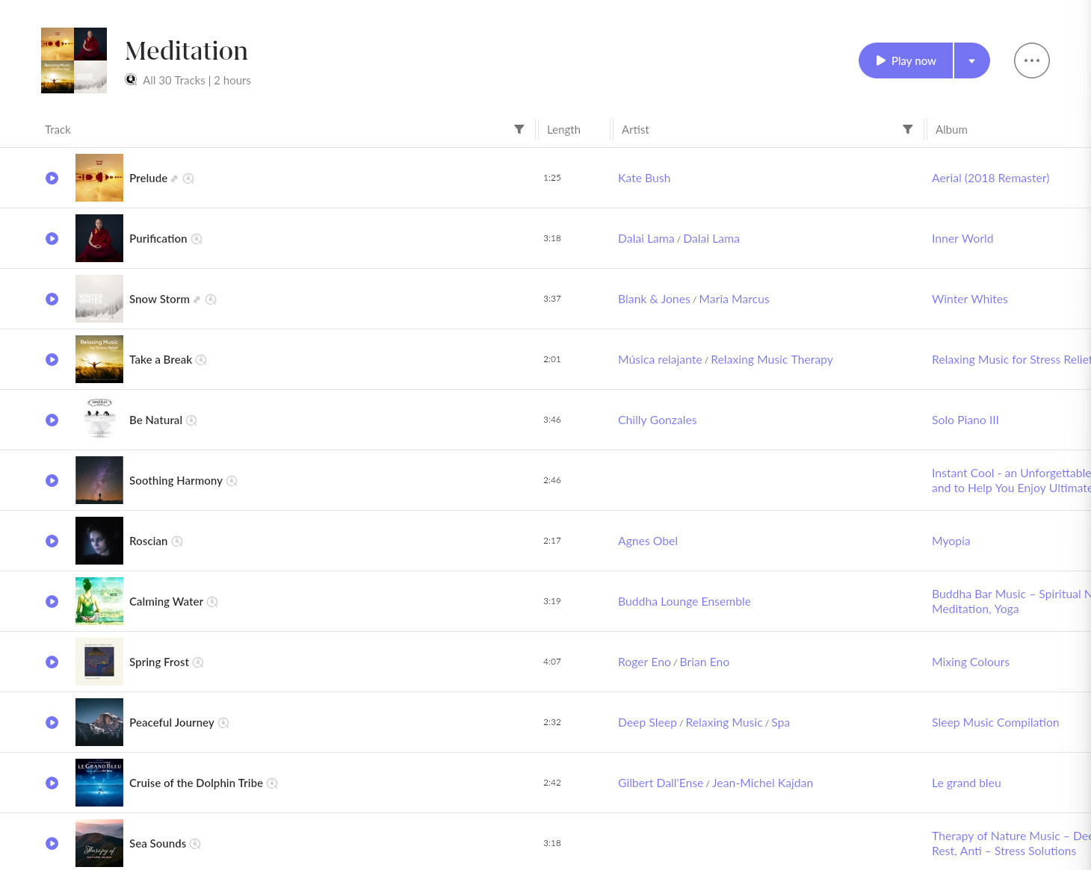The height and width of the screenshot is (870, 1091).
Task: Play the track Spring Frost
Action: (52, 662)
